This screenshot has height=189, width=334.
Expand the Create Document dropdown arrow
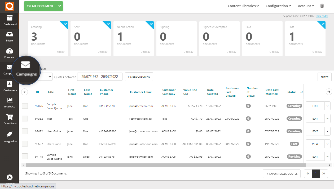coord(60,6)
